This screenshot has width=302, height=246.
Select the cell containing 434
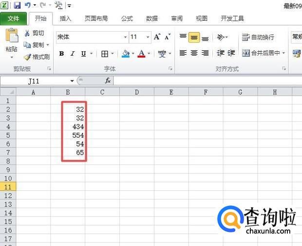click(68, 127)
